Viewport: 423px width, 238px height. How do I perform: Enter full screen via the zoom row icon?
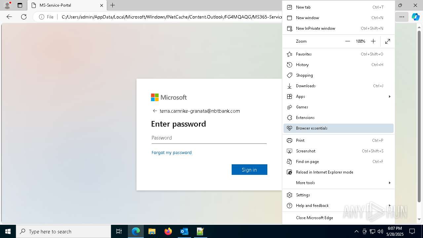click(388, 41)
